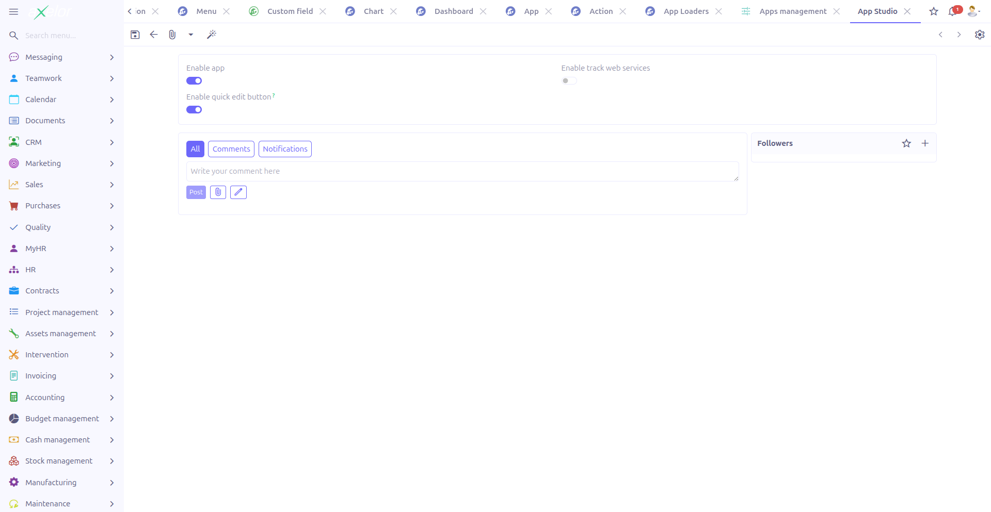Click the Budget management pie icon
This screenshot has width=991, height=512.
click(14, 419)
